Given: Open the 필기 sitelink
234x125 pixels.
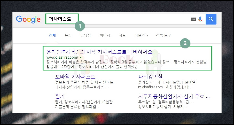Looking at the screenshot, I should point(60,97).
